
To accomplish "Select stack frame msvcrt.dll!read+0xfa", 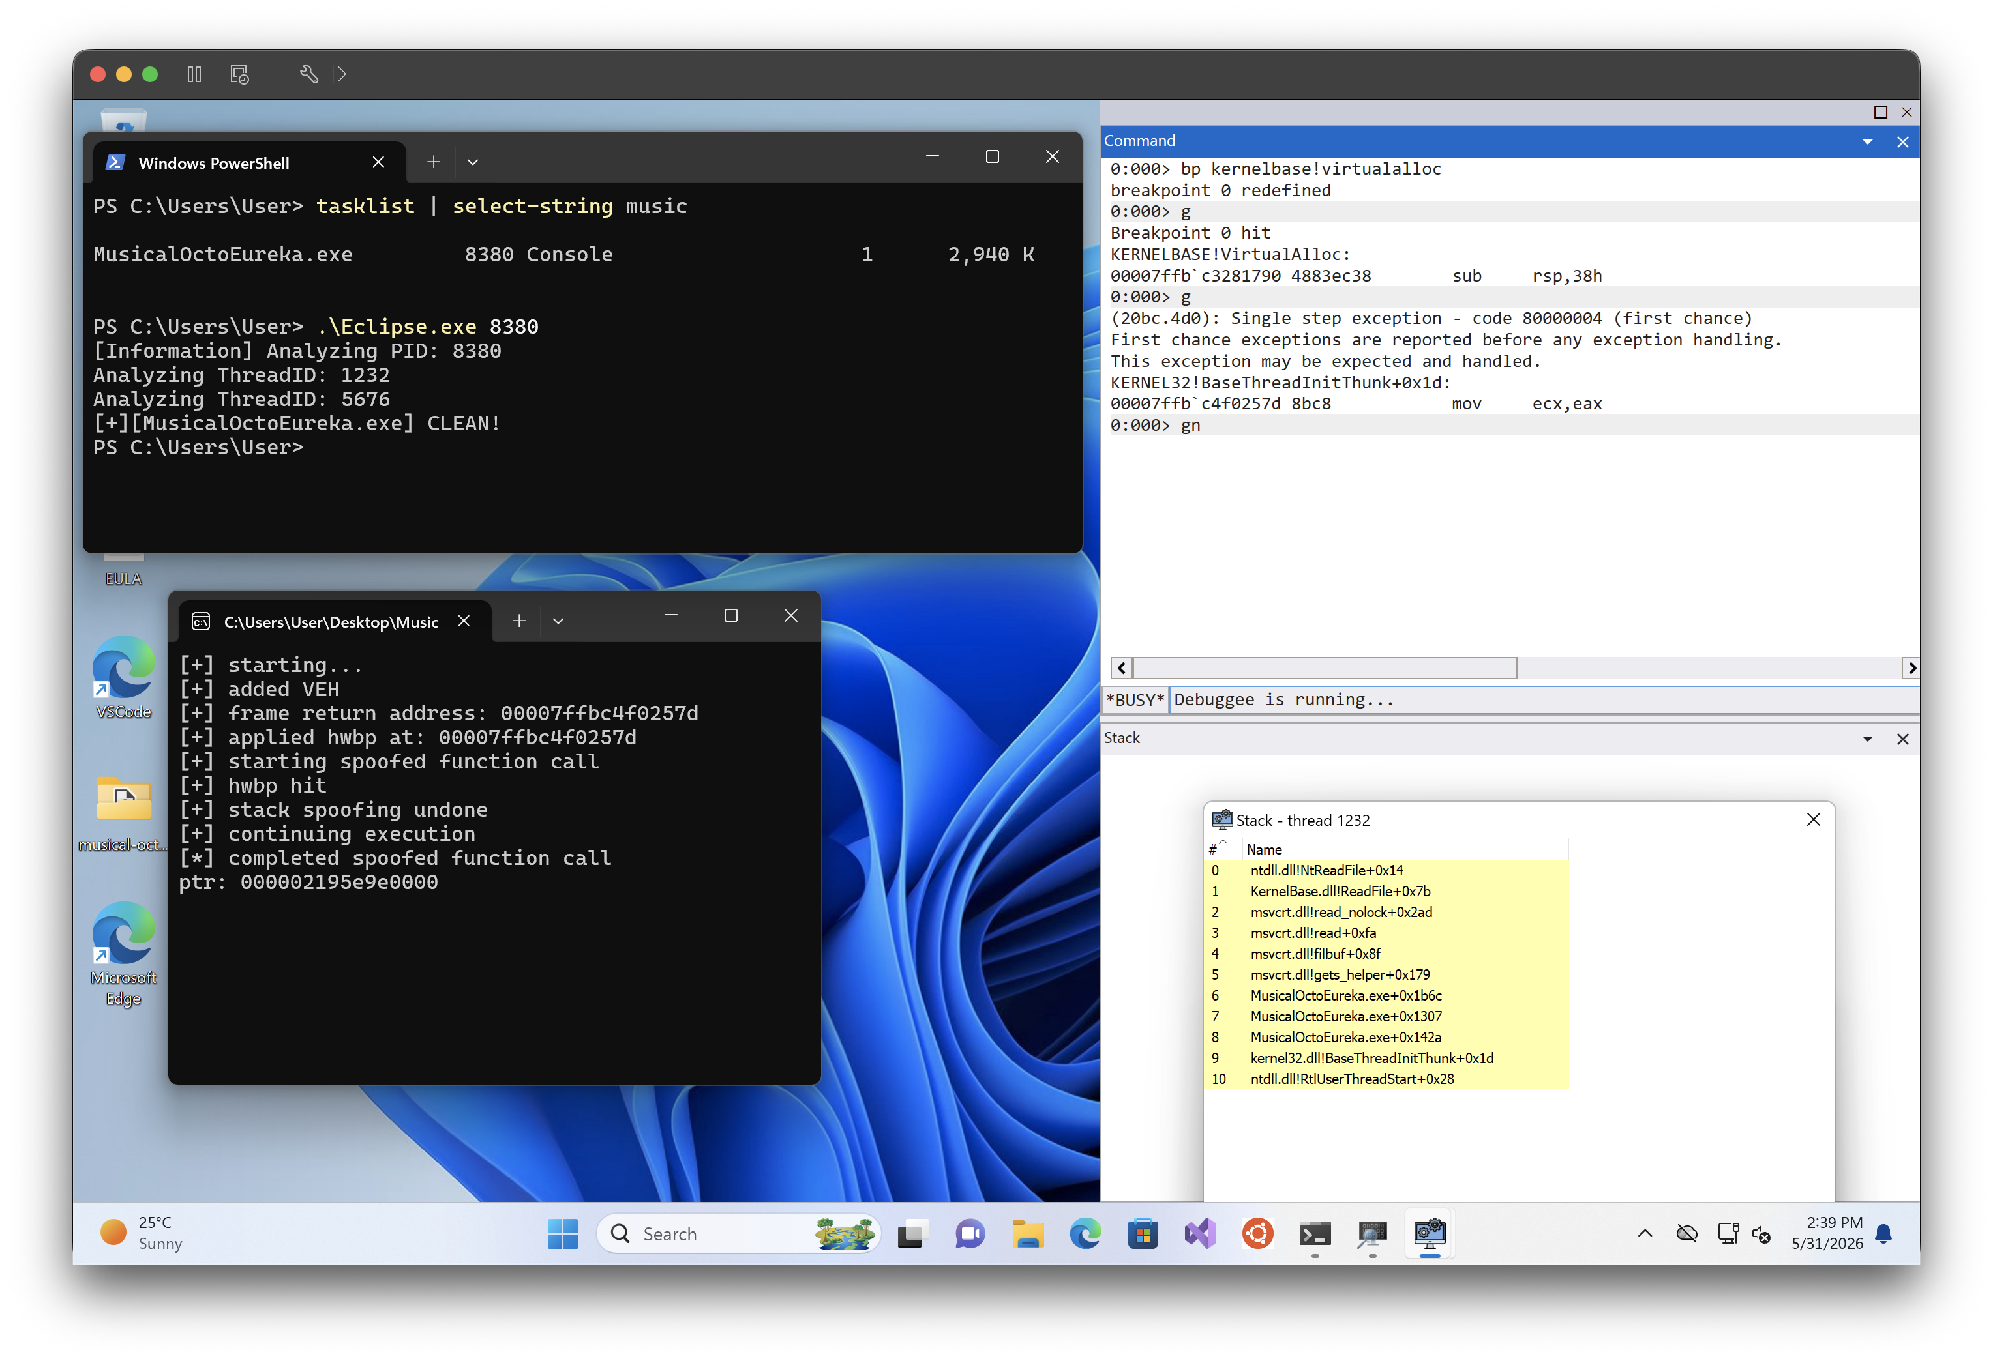I will (1386, 933).
